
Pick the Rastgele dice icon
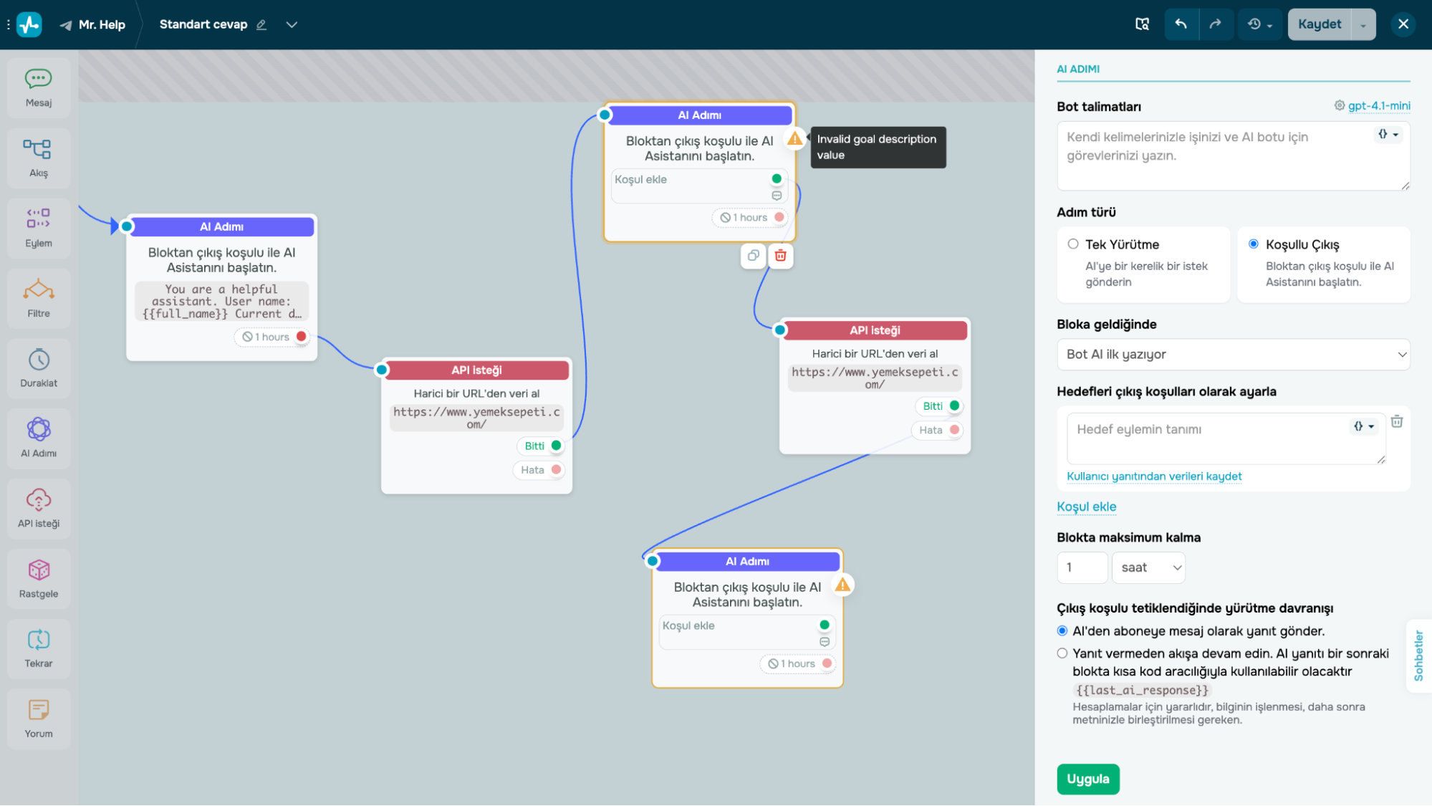(39, 570)
